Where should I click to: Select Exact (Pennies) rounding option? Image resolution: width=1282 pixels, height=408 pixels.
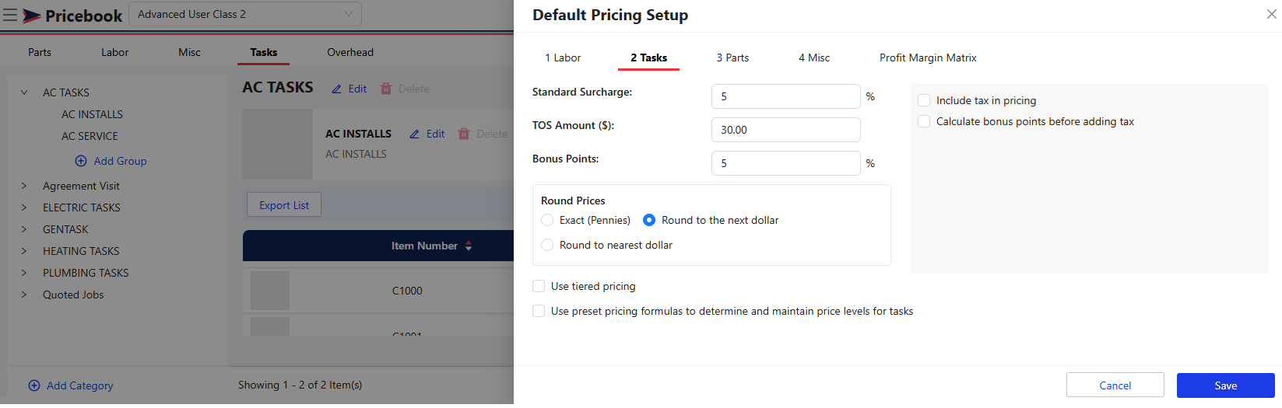coord(547,220)
